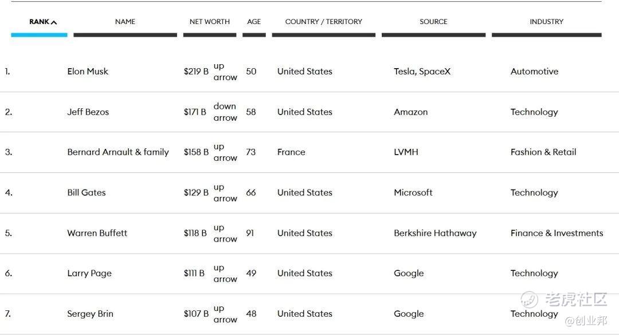Click the up arrow beside $219 B
619x335 pixels.
(225, 72)
